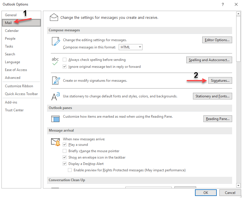Select the Mail category
The image size is (242, 198).
(x=21, y=23)
